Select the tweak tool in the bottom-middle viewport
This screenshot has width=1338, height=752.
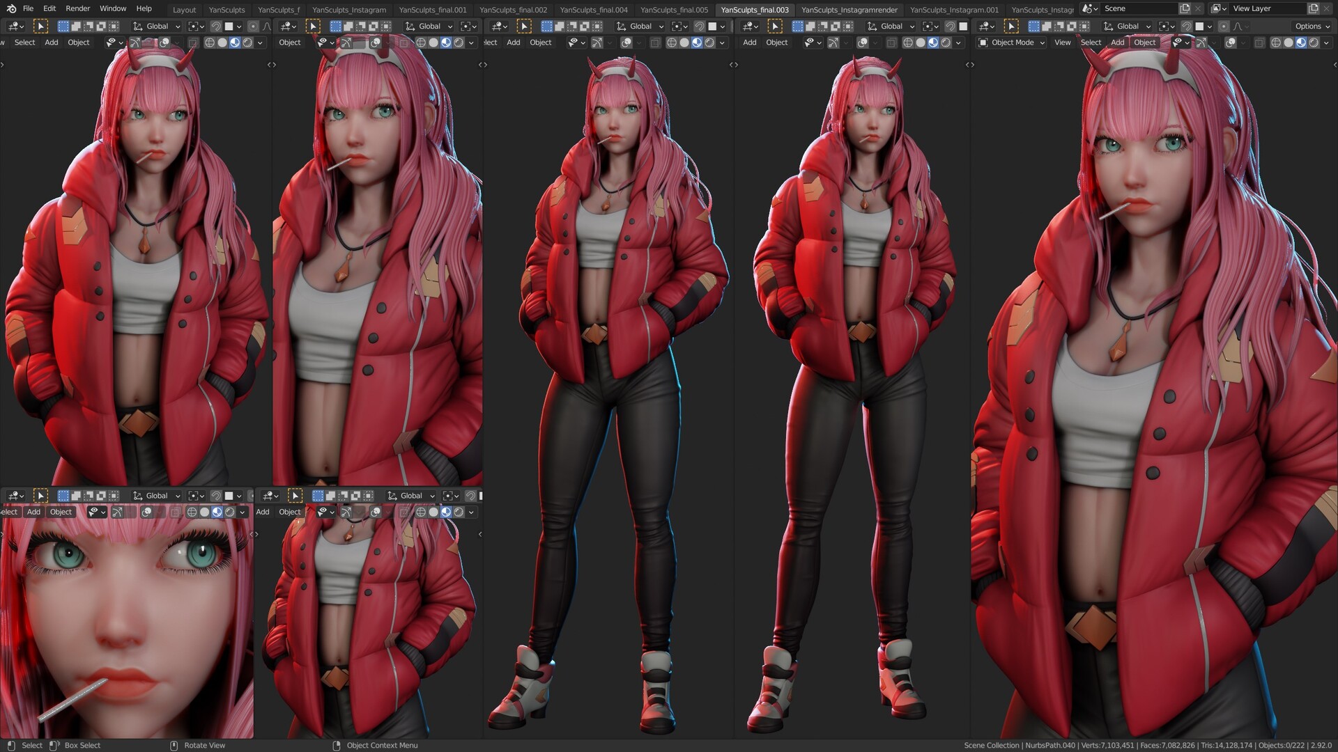point(295,496)
